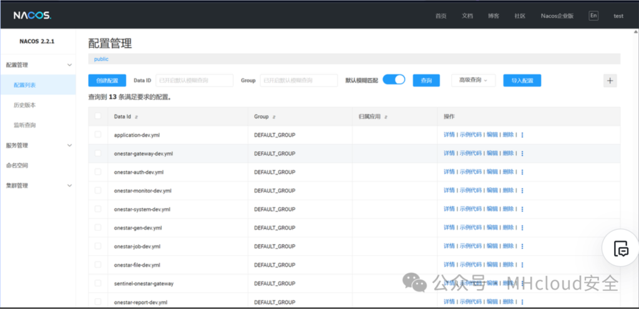The width and height of the screenshot is (639, 309).
Task: Check the onestar-job-dev.yml row checkbox
Action: (x=98, y=246)
